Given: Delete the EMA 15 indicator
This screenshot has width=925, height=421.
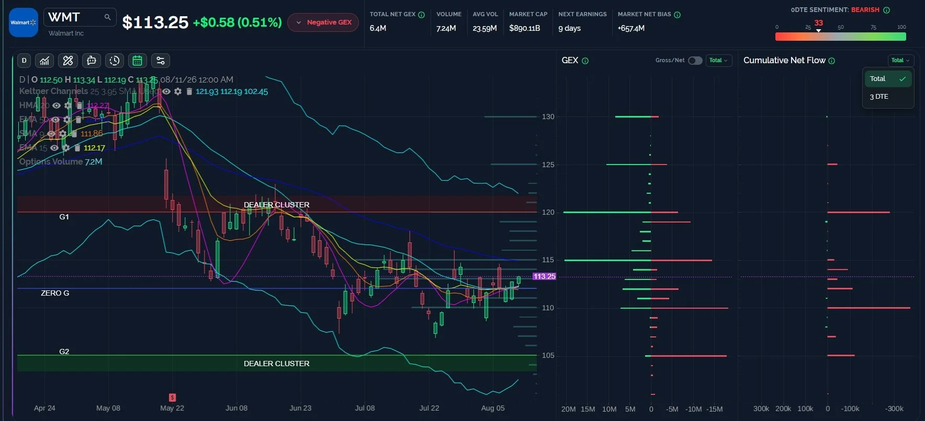Looking at the screenshot, I should coord(77,148).
